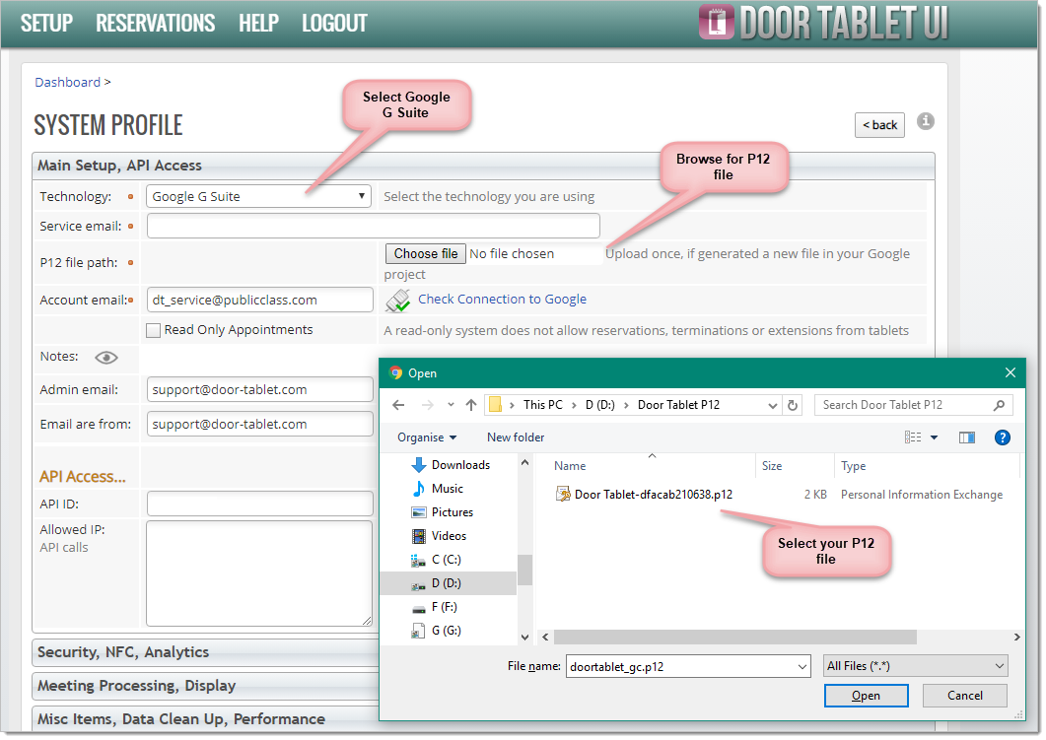Open the RESERVATIONS menu
Screen dimensions: 1046x740
point(155,23)
